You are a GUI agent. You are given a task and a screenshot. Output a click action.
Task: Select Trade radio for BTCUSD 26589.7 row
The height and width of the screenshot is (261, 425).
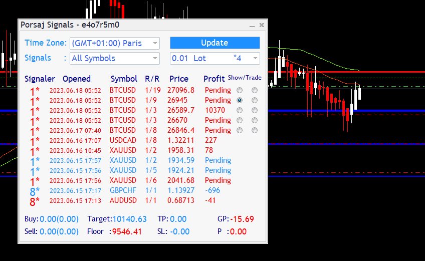click(x=255, y=110)
